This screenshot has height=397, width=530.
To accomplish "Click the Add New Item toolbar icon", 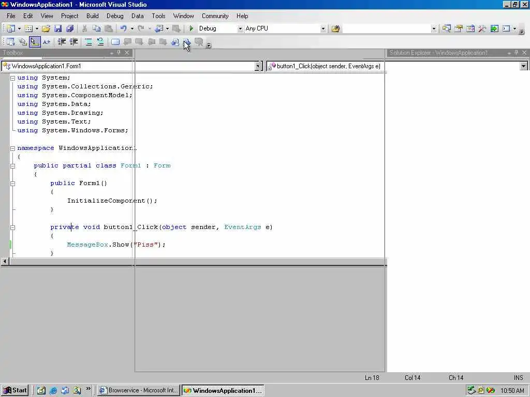I will (x=29, y=29).
